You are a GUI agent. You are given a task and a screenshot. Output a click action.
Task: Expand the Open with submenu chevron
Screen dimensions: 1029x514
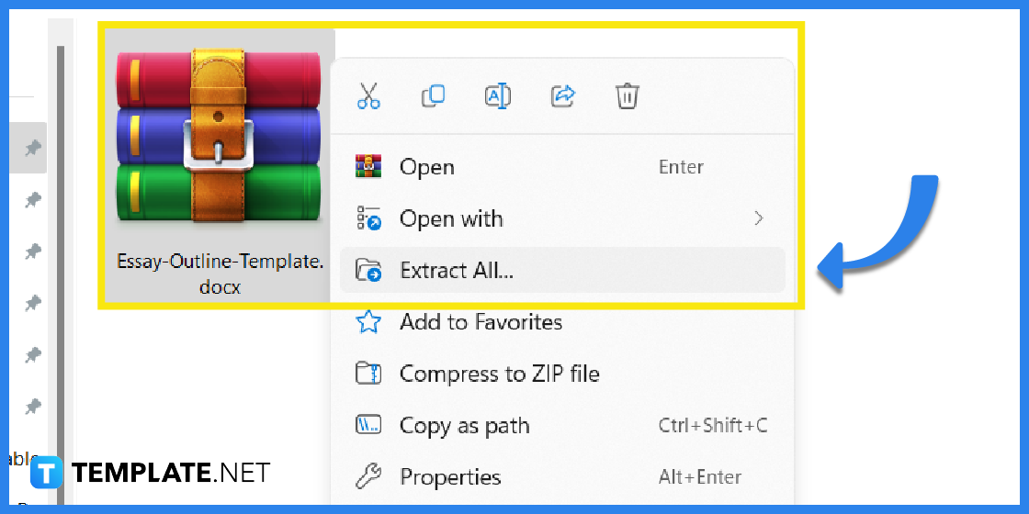[x=758, y=218]
